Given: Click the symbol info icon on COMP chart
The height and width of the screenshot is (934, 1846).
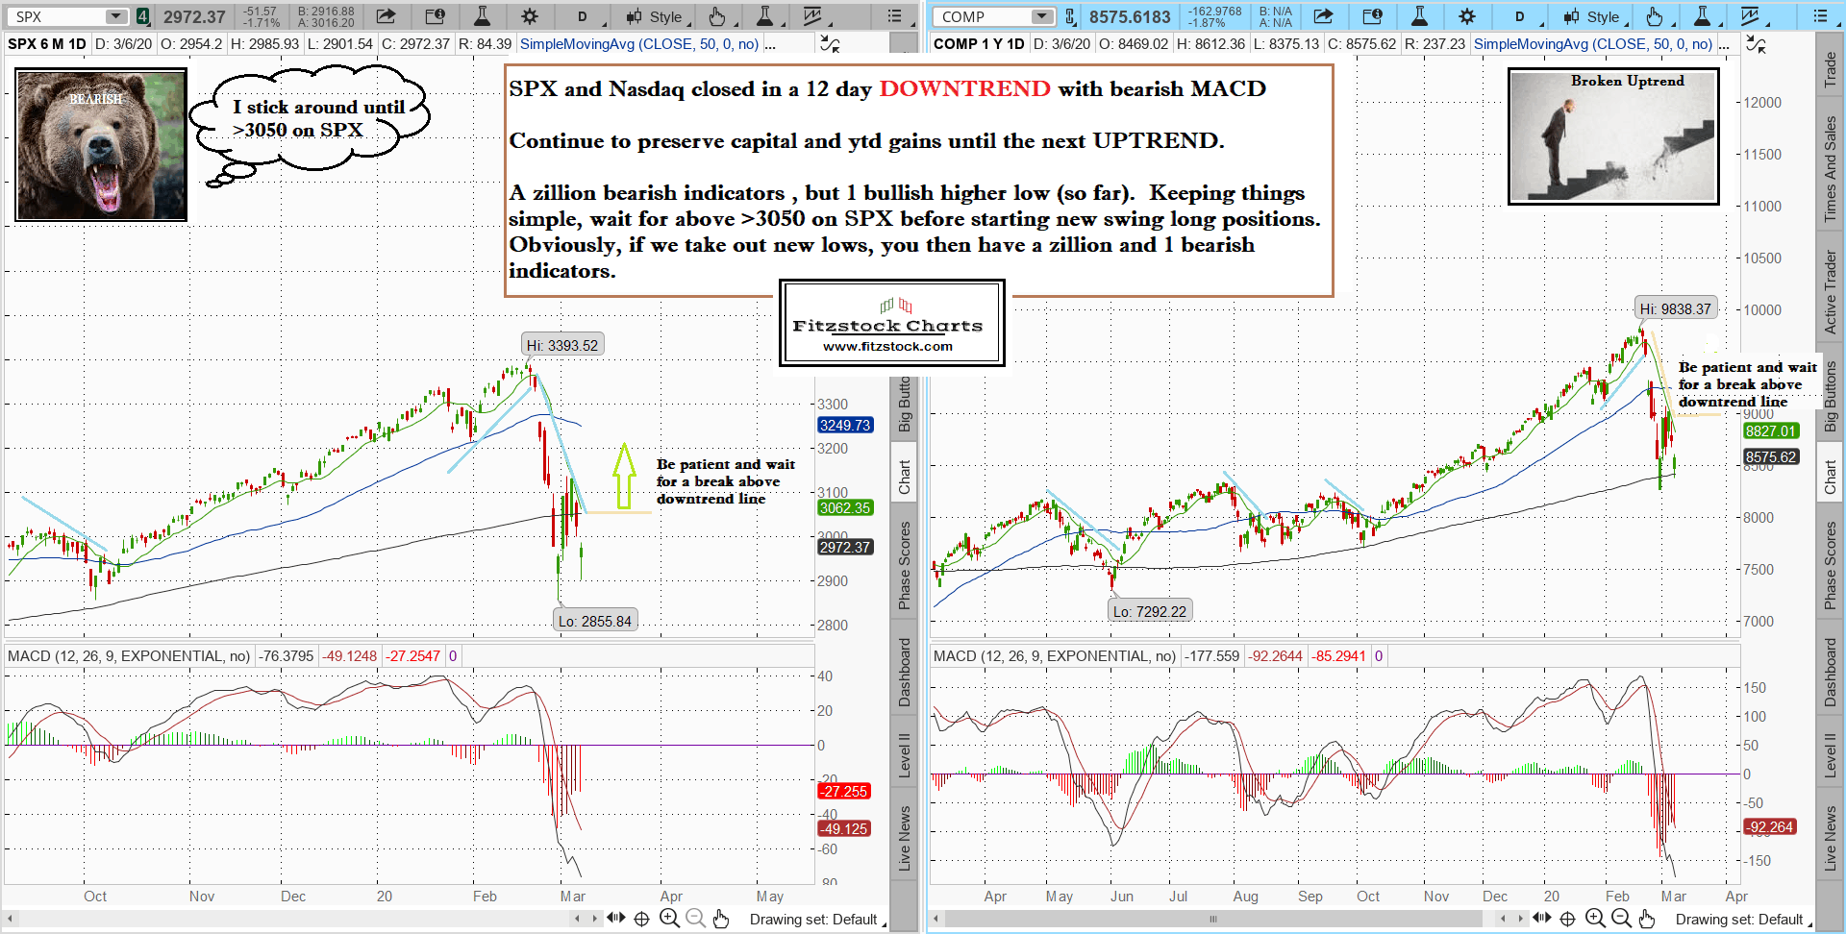Looking at the screenshot, I should pyautogui.click(x=1372, y=16).
